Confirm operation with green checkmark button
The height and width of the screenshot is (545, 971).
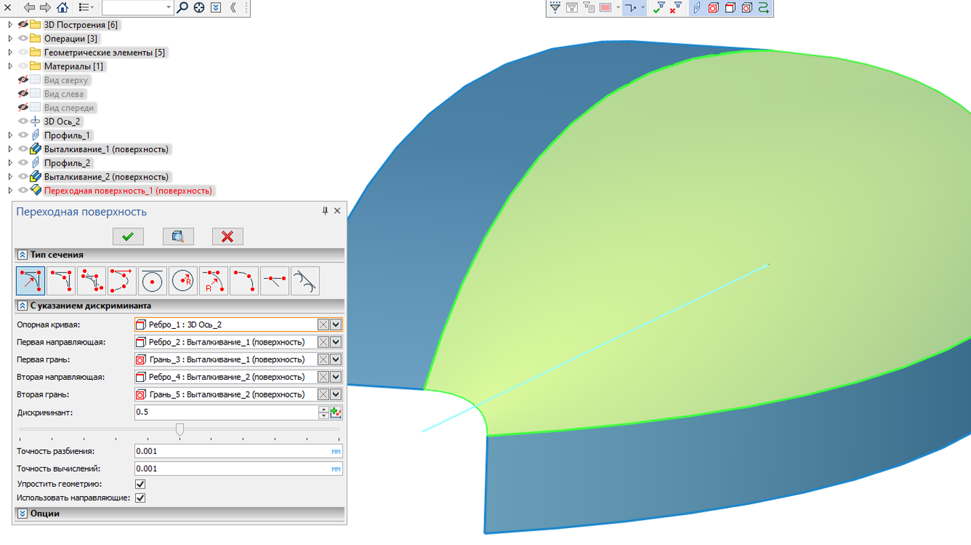(x=128, y=236)
